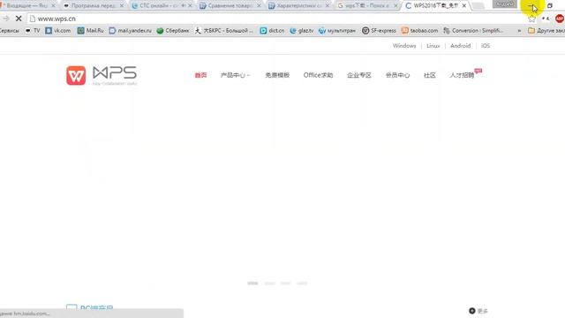Viewport: 565px width, 318px height.
Task: Close the Характеристики tab
Action: tap(328, 6)
